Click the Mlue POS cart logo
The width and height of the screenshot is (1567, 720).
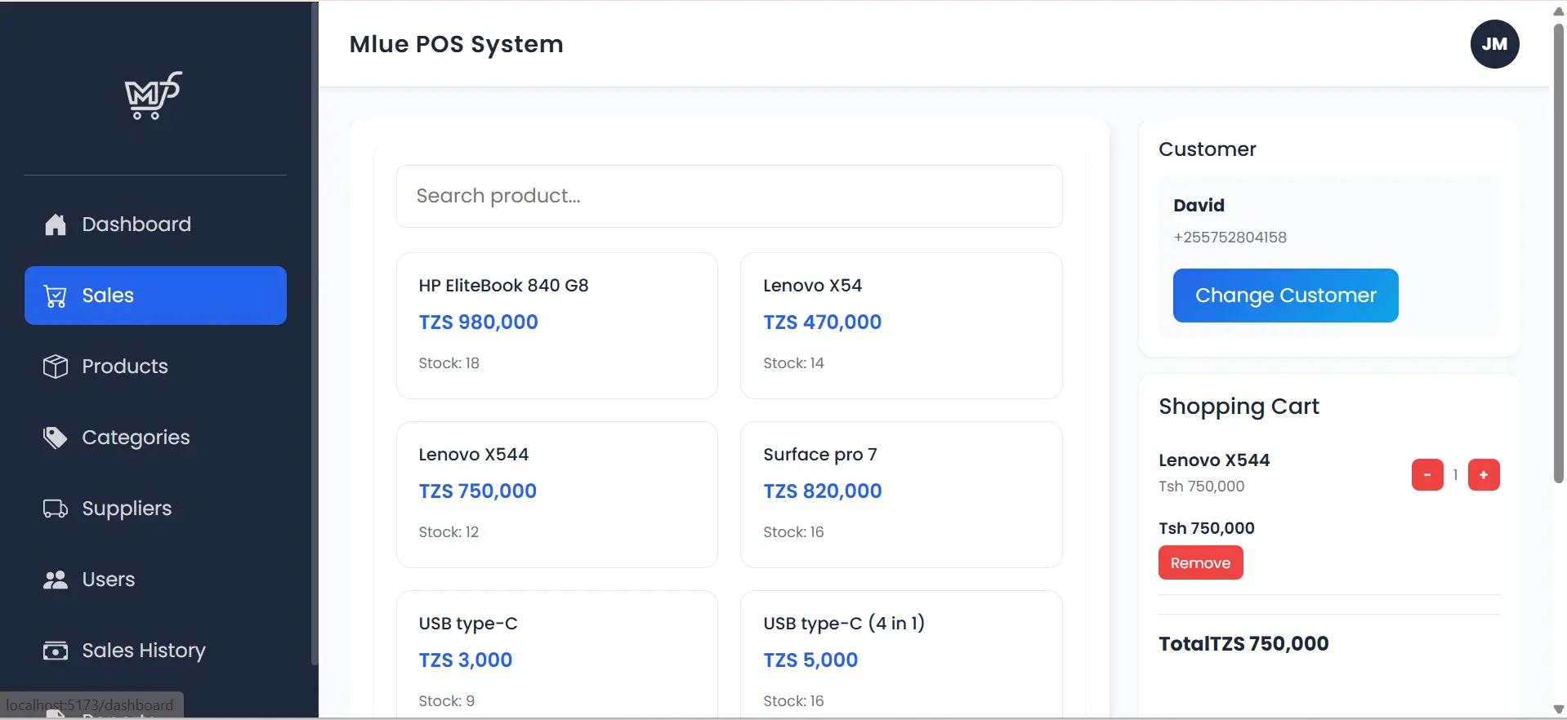click(x=153, y=96)
